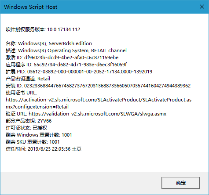209x195 pixels.
Task: Click the ServerRdsh edition name line
Action: [49, 43]
